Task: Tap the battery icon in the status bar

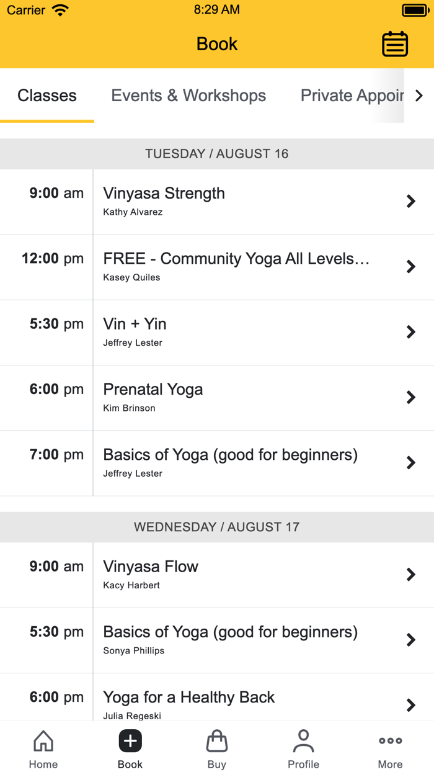Action: (x=415, y=9)
